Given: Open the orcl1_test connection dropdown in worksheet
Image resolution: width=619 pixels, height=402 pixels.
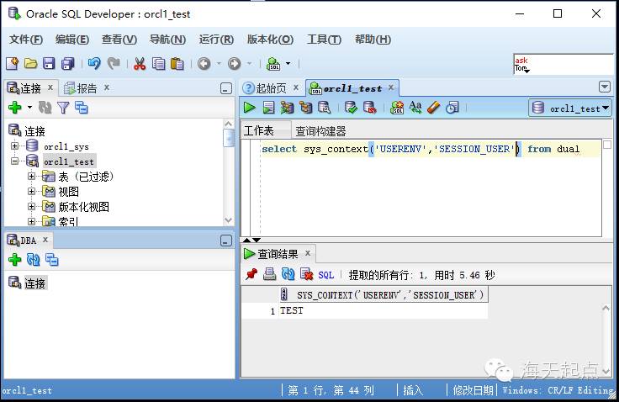Looking at the screenshot, I should [570, 108].
